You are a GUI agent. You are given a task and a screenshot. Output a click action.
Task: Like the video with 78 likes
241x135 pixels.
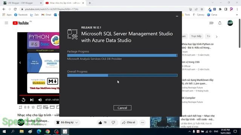[x=102, y=123]
